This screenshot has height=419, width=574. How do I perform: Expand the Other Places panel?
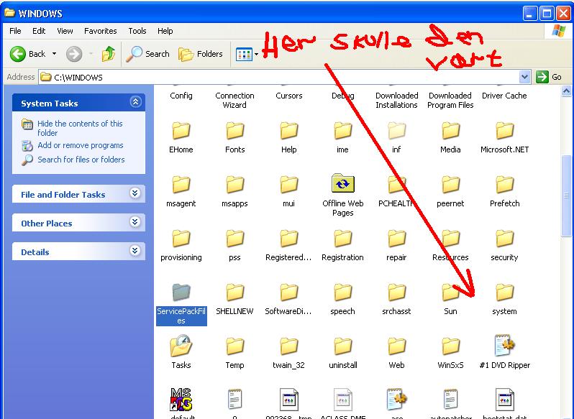coord(135,222)
